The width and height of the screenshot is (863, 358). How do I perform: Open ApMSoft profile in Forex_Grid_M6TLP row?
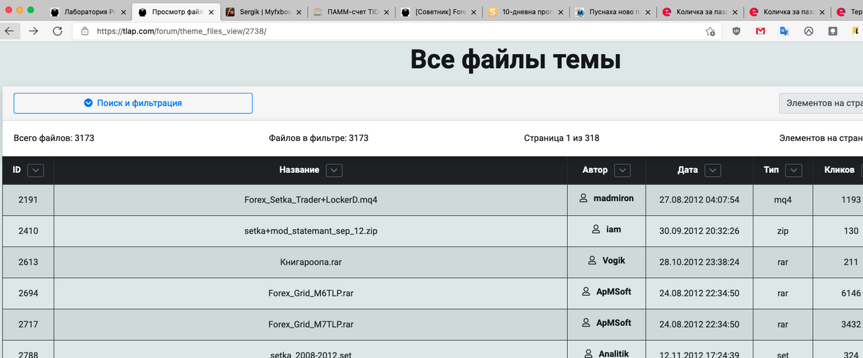click(x=613, y=292)
